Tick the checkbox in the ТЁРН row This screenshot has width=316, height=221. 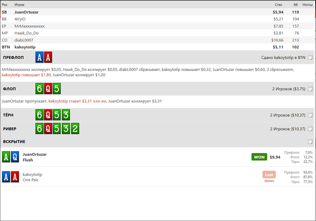310,115
